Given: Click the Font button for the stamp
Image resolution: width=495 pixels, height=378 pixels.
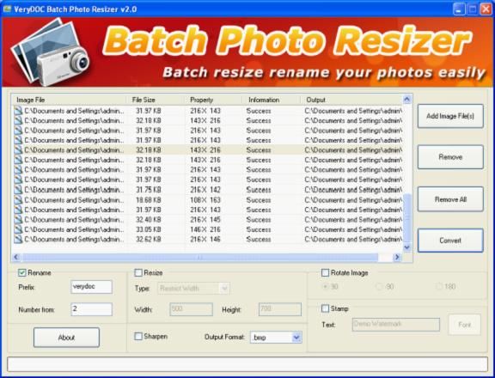Looking at the screenshot, I should click(464, 325).
